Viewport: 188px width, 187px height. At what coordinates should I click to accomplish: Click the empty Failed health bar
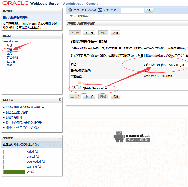point(14,152)
